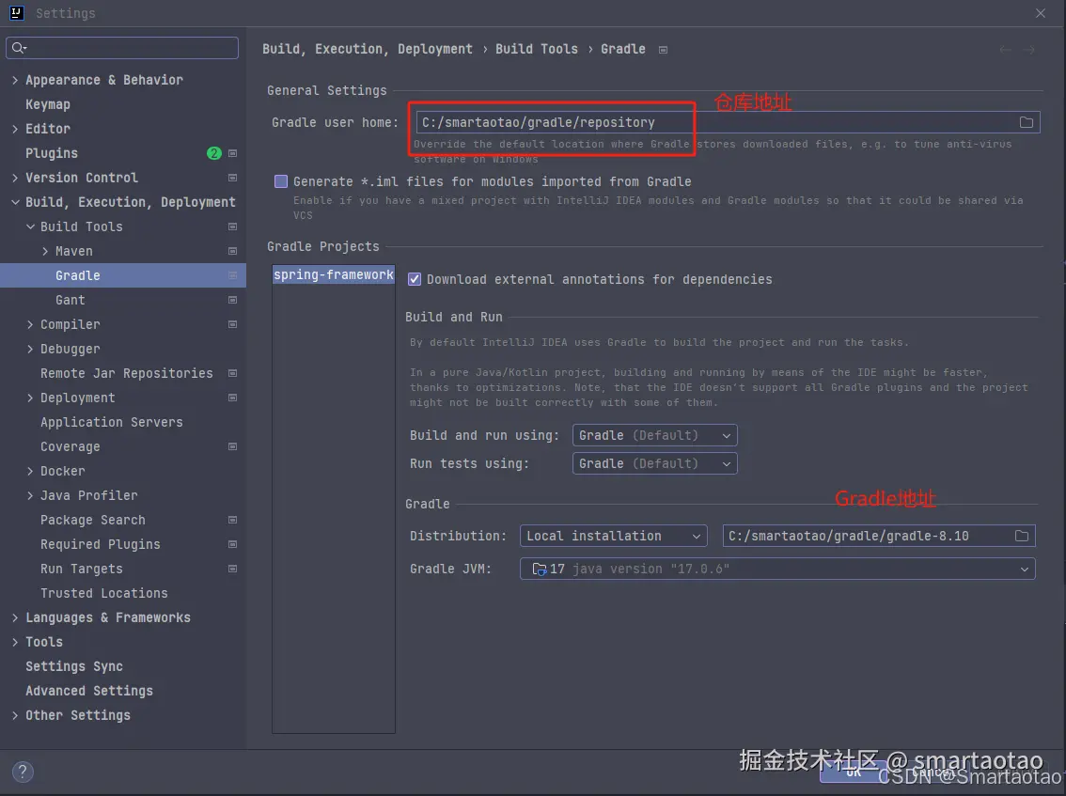This screenshot has height=796, width=1066.
Task: Click the project marker icon beside Run Targets
Action: (232, 570)
